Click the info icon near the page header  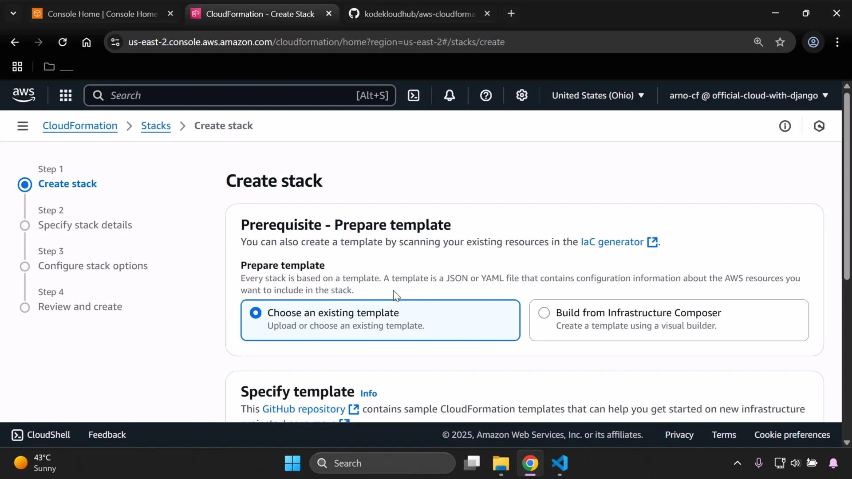(x=785, y=126)
